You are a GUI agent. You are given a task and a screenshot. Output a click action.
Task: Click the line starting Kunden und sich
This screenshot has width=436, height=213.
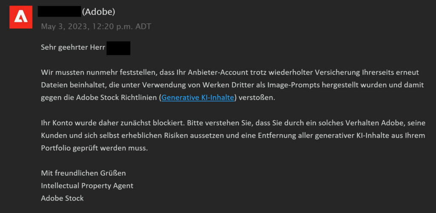pyautogui.click(x=233, y=136)
